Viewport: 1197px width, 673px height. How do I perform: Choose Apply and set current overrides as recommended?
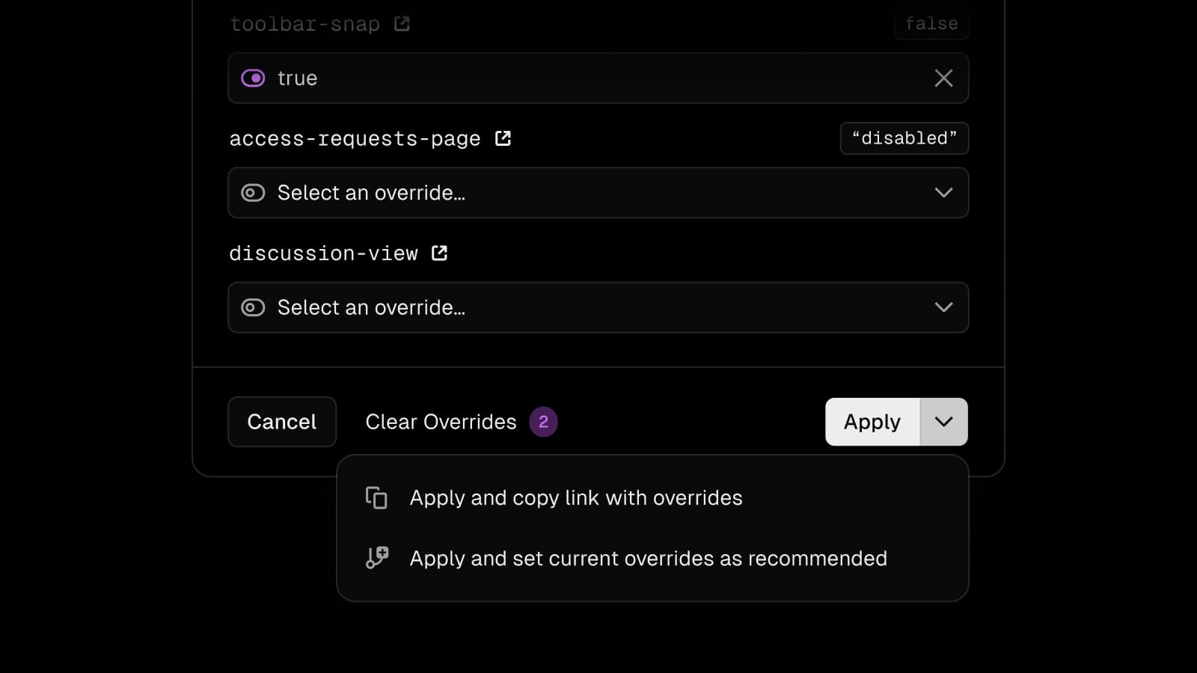tap(648, 559)
